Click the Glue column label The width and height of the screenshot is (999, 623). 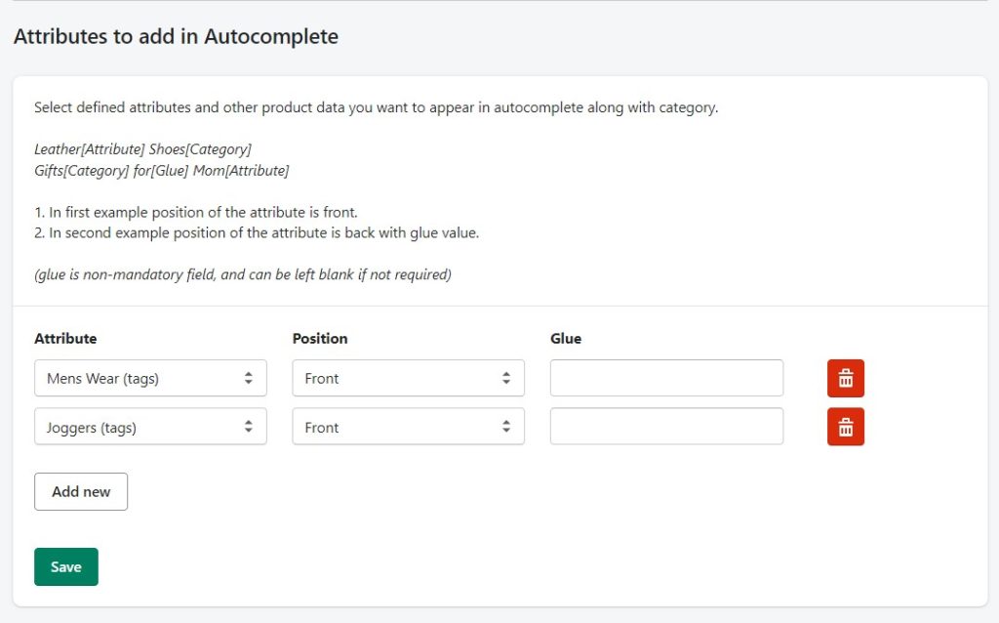pos(566,339)
